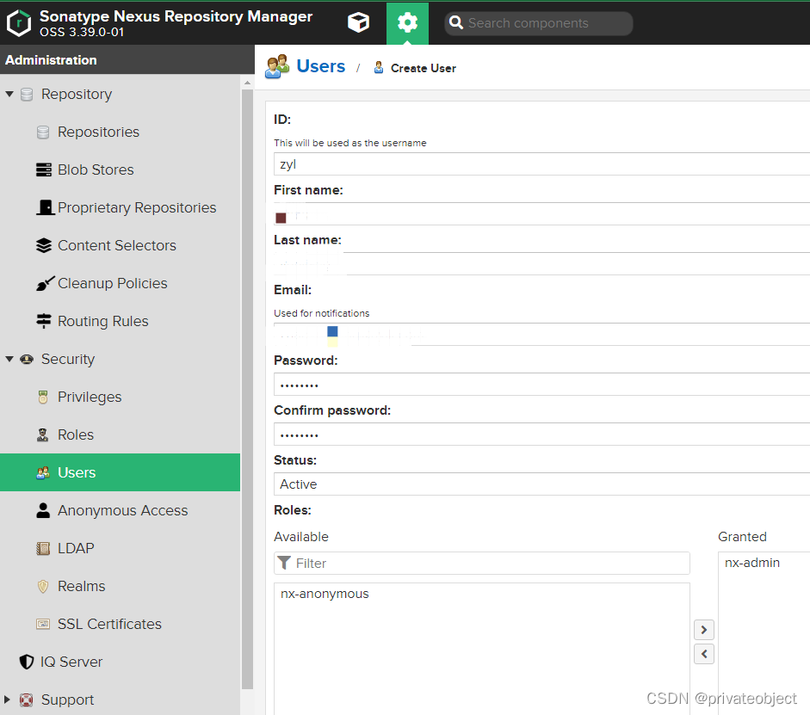Click the IQ Server shield icon
The image size is (810, 715).
pyautogui.click(x=27, y=662)
